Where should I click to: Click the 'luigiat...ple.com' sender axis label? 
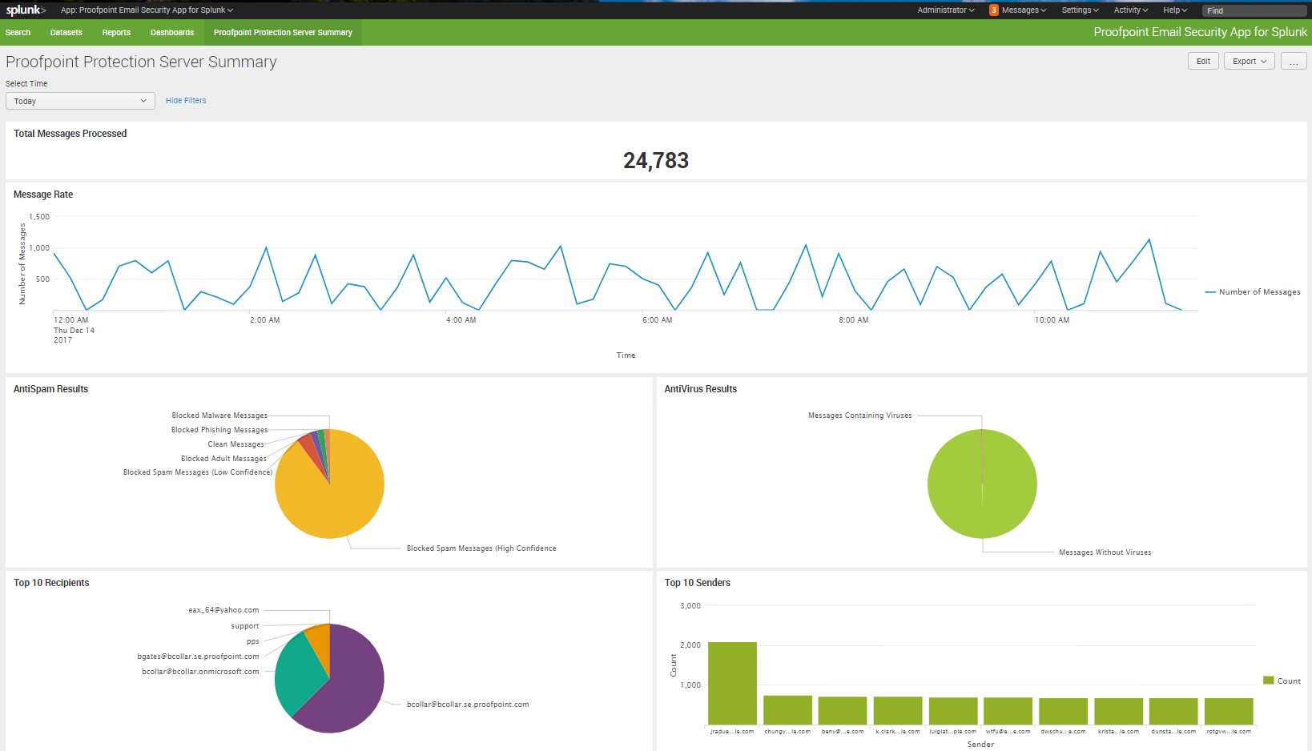tap(952, 731)
